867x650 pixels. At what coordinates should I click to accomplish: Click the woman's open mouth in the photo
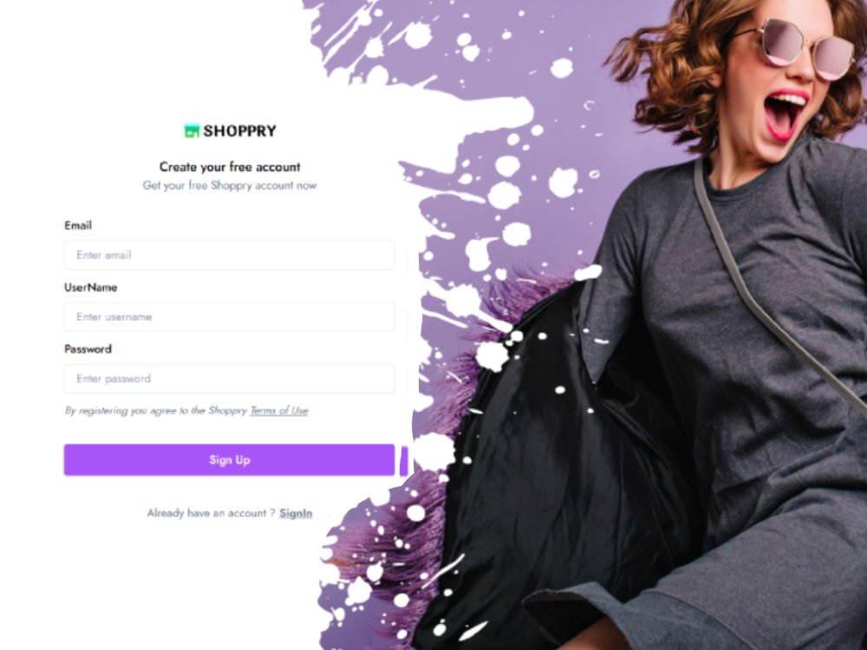click(x=784, y=115)
